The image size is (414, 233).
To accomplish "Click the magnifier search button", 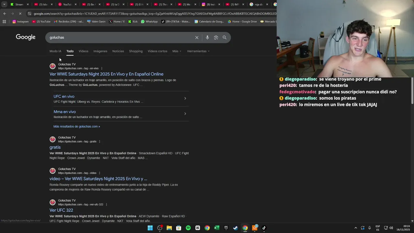I will click(224, 38).
